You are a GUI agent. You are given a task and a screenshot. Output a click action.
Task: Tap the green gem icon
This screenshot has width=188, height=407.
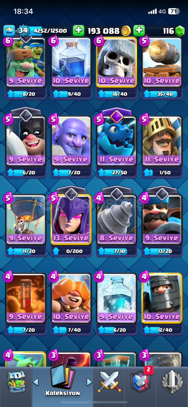pyautogui.click(x=179, y=31)
